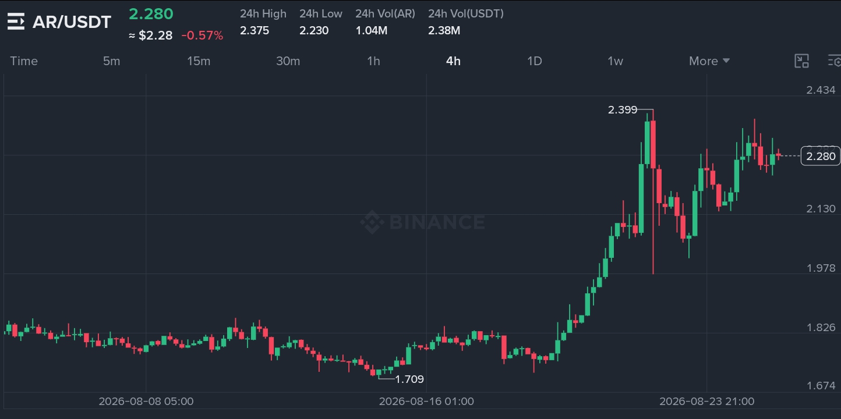Screen dimensions: 841x419
Task: Click the 24h Low value 2.230
Action: pyautogui.click(x=314, y=30)
